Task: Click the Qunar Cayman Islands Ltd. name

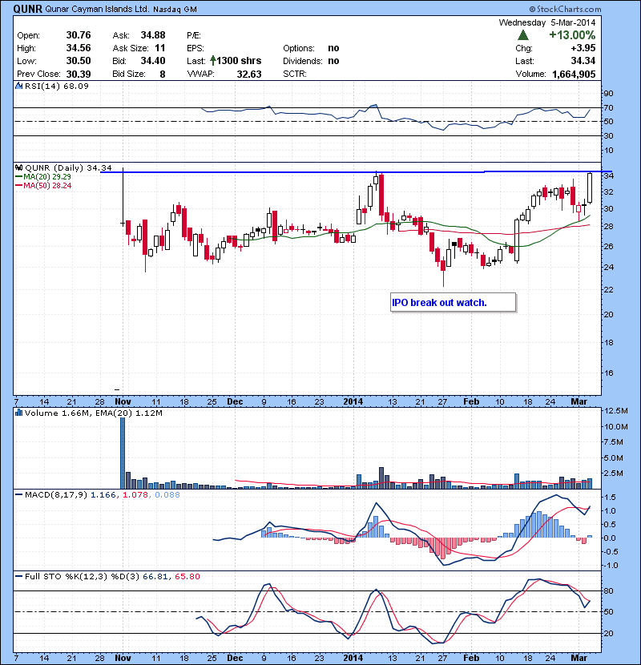Action: pos(97,9)
